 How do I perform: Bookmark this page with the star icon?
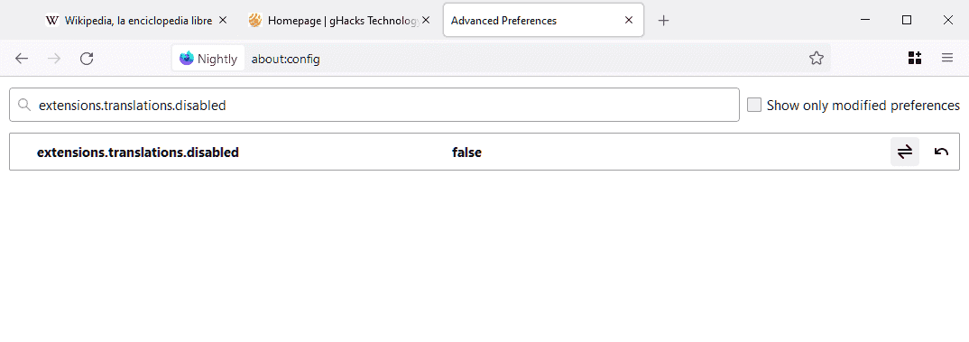pyautogui.click(x=817, y=58)
